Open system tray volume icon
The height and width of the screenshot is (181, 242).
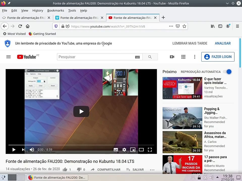coord(211,177)
